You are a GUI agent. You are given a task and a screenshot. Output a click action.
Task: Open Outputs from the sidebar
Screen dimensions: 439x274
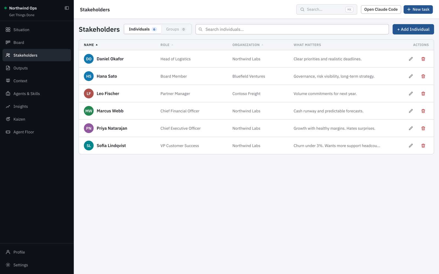pos(37,68)
